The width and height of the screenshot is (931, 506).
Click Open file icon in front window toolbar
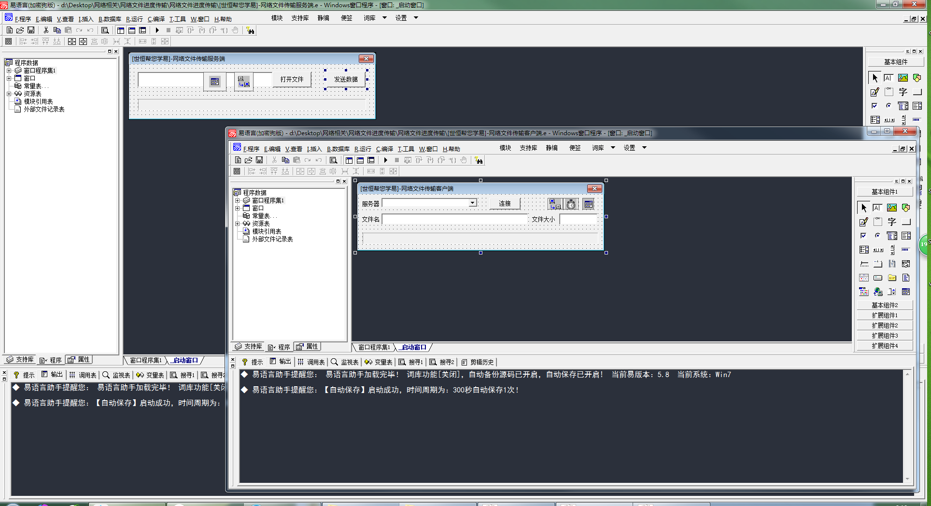(249, 160)
